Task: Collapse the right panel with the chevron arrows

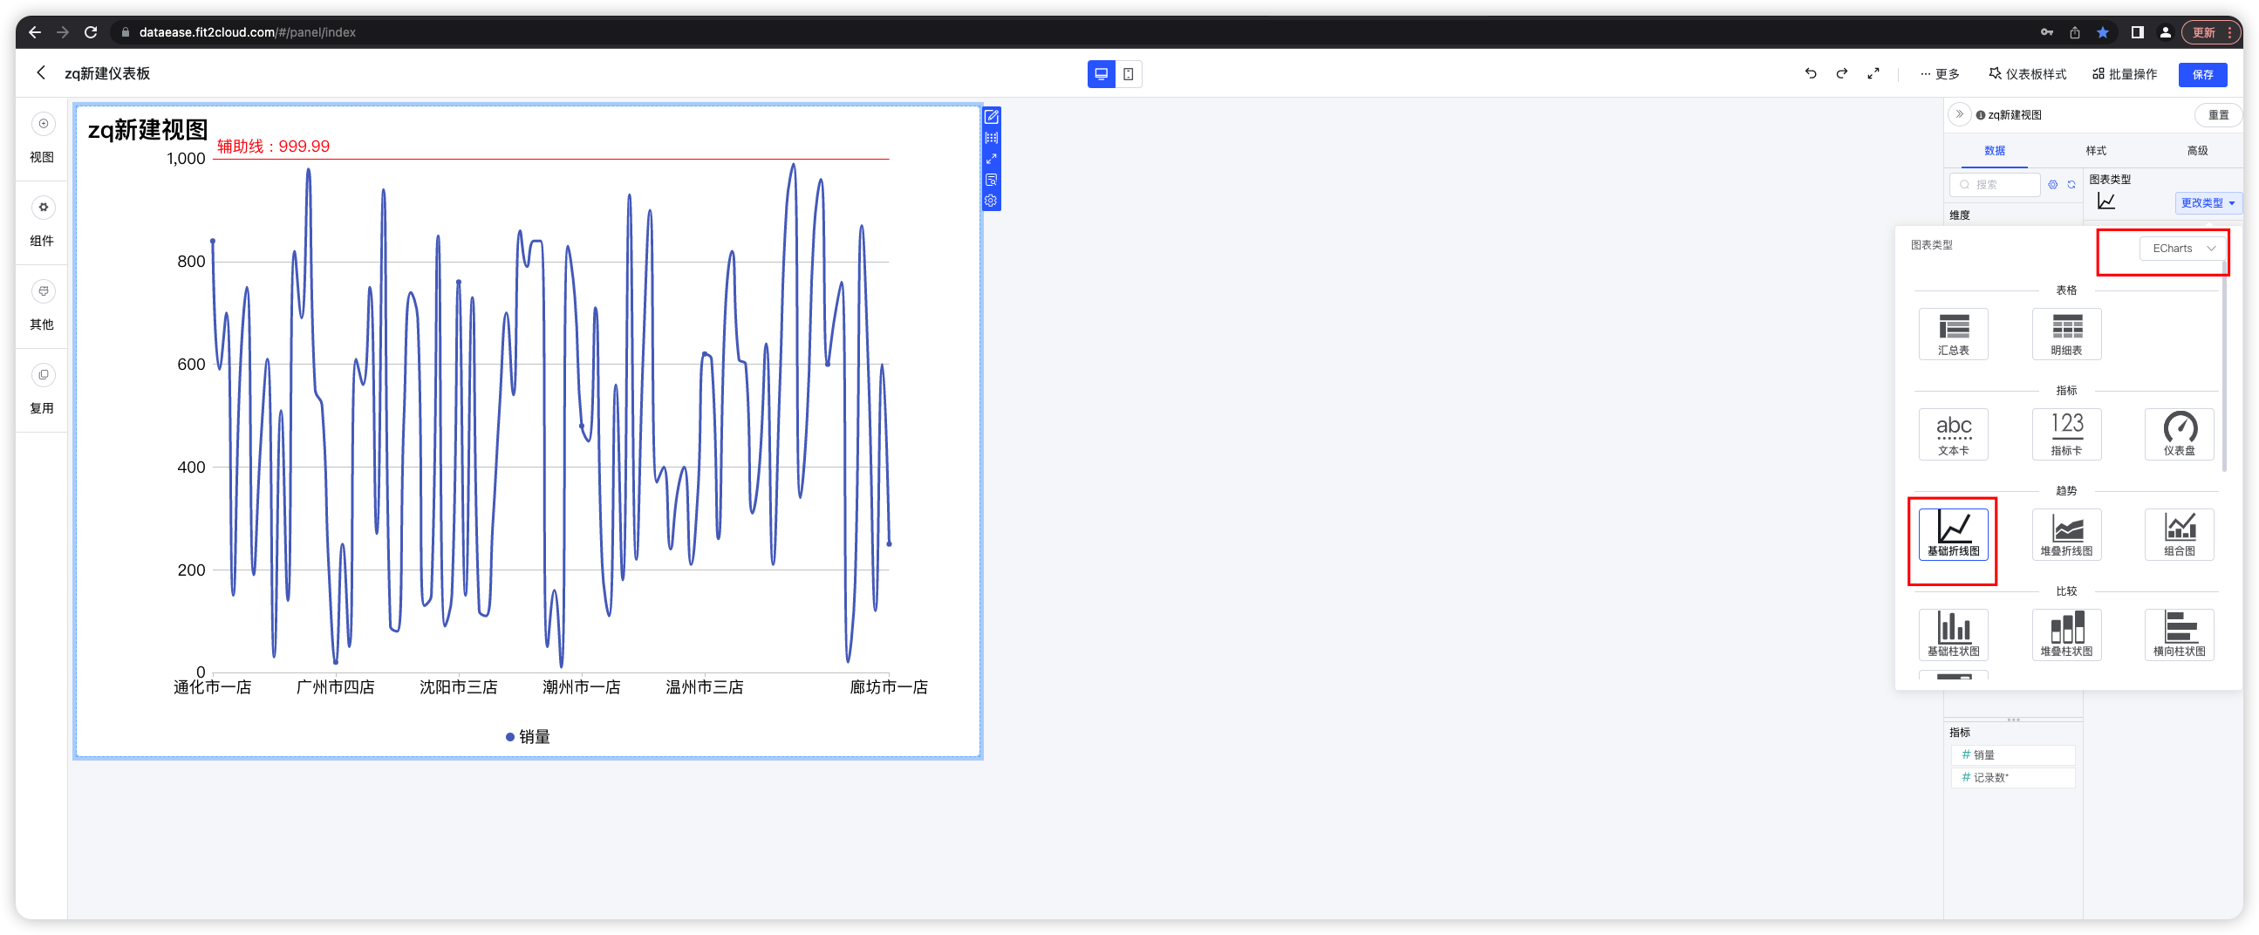Action: tap(1958, 114)
